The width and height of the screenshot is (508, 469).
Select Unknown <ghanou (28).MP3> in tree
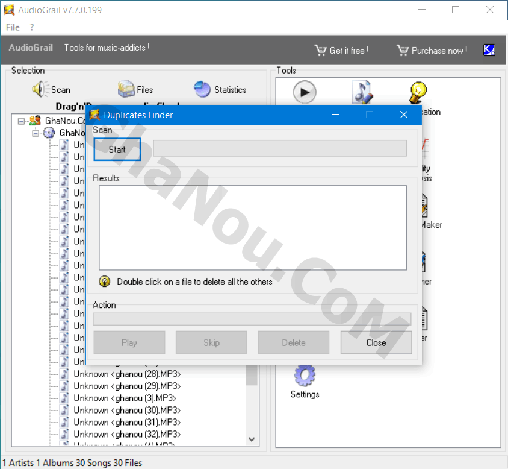point(127,374)
